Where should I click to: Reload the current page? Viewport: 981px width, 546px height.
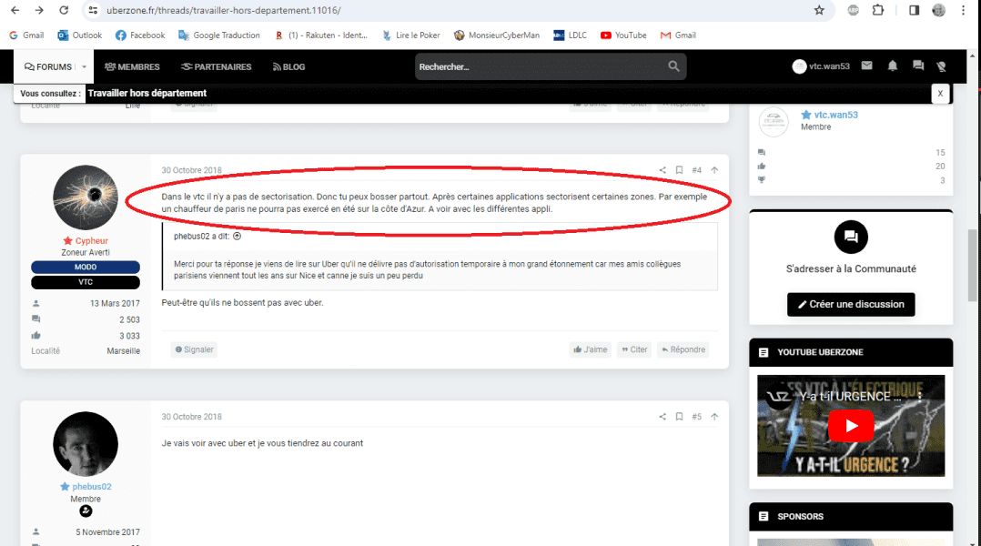click(63, 10)
